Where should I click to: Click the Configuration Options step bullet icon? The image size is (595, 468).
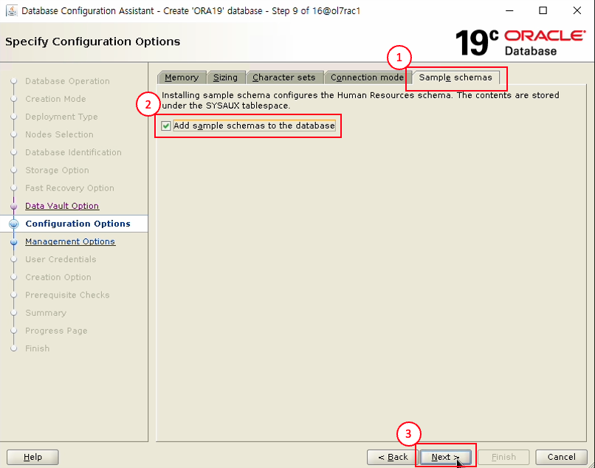13,224
